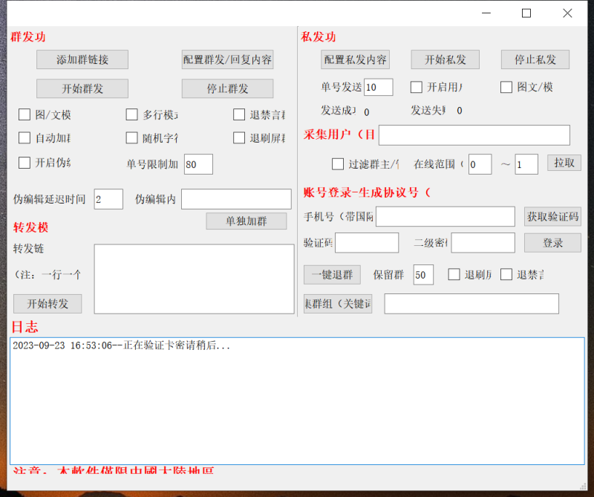Click 停止群发 to stop group sending
Screen dimensions: 594x497
227,88
